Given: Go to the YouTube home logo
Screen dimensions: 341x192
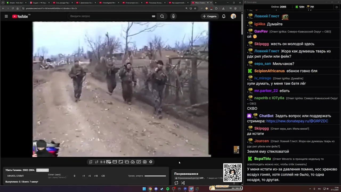Looking at the screenshot, I should (20, 16).
